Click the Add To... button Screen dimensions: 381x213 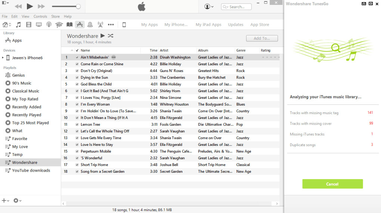(x=262, y=38)
